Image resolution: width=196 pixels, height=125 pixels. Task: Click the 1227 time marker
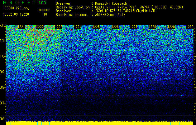click(134, 27)
